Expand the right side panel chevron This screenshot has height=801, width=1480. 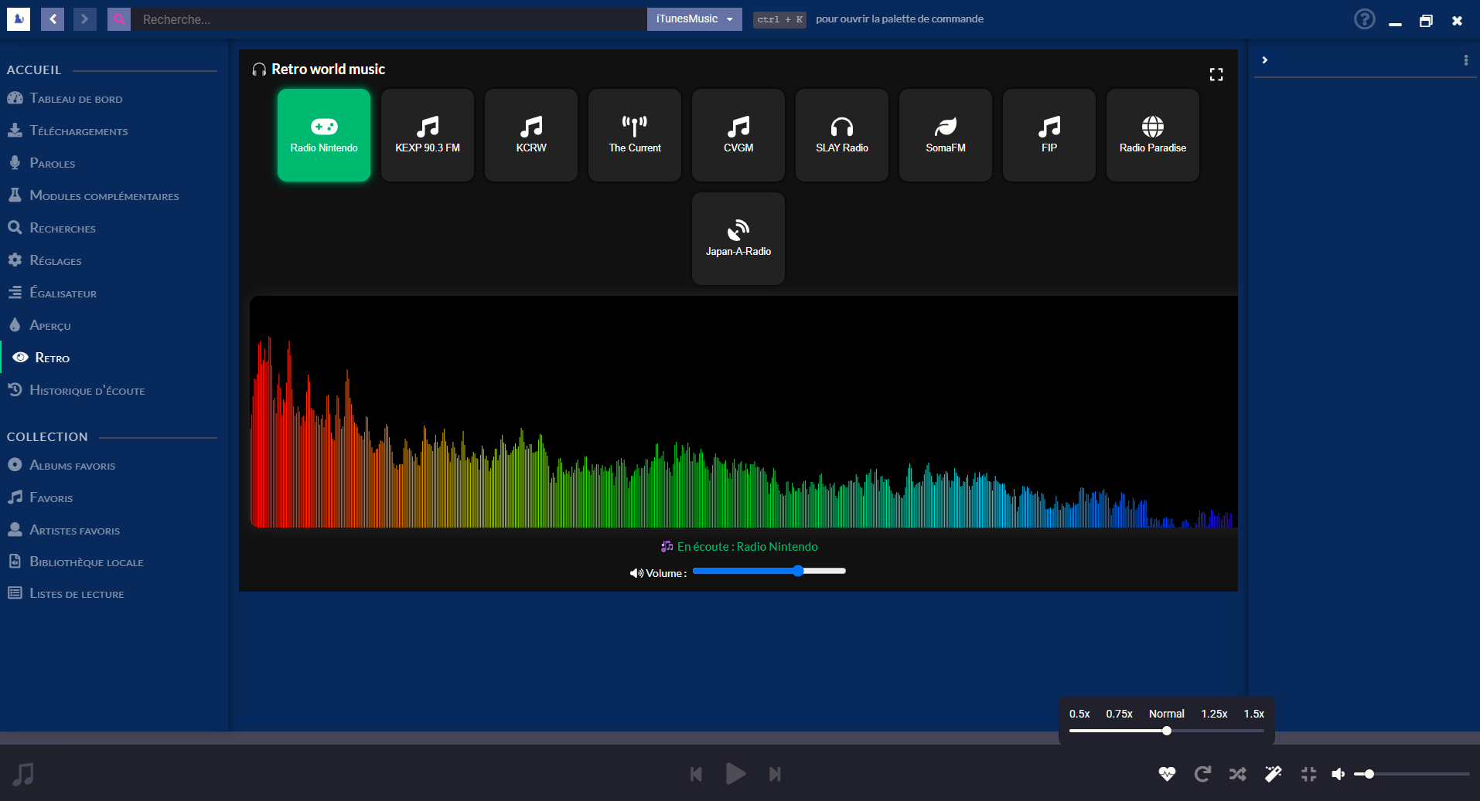click(x=1265, y=59)
